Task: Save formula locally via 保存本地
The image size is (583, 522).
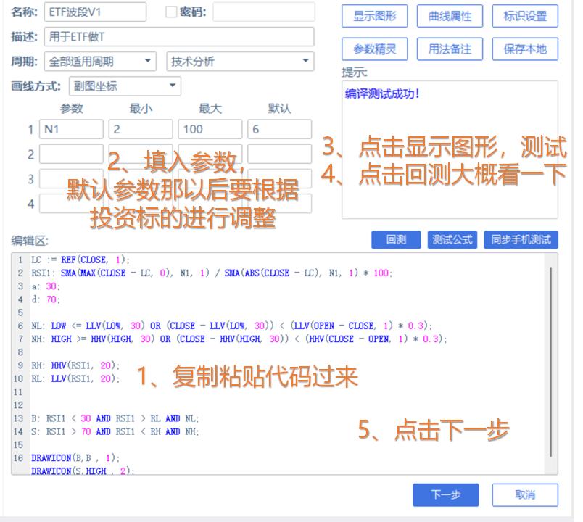Action: click(x=524, y=49)
